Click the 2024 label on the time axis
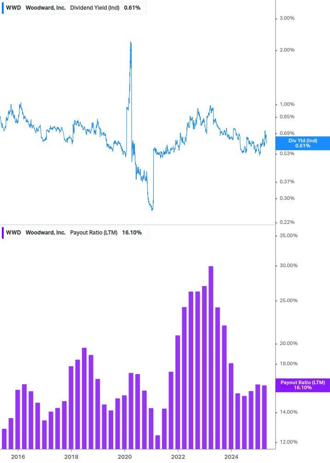330x463 pixels. (x=231, y=457)
